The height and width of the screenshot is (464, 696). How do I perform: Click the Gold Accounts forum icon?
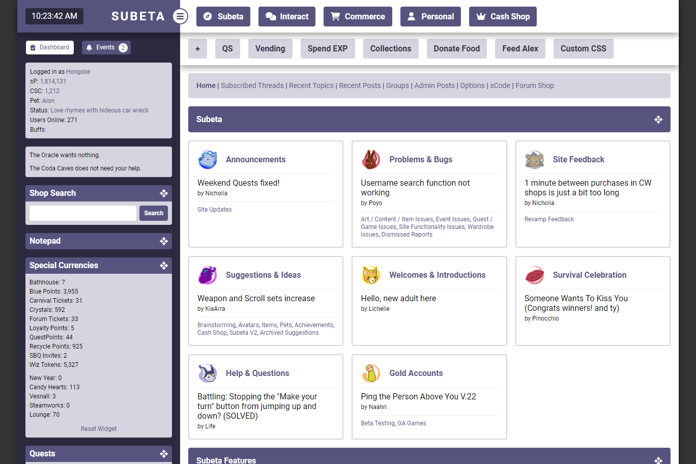(371, 373)
